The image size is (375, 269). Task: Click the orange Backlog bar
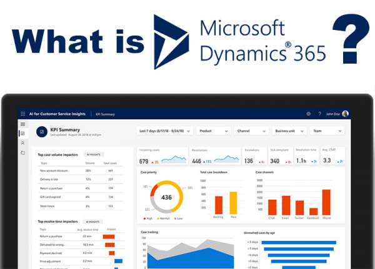(219, 205)
